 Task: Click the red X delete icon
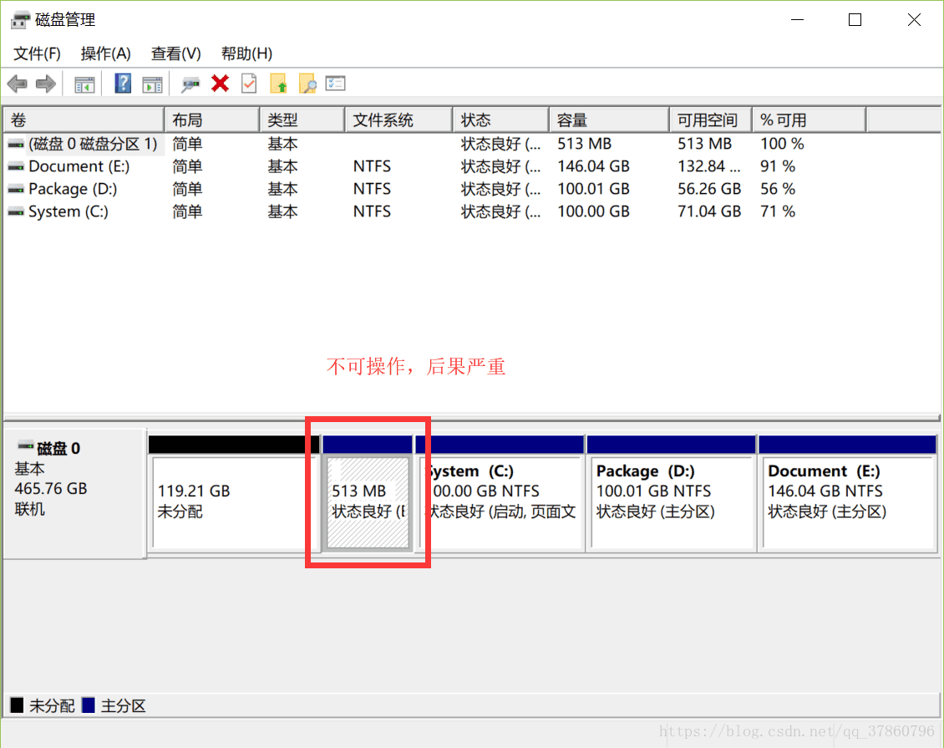click(x=221, y=84)
